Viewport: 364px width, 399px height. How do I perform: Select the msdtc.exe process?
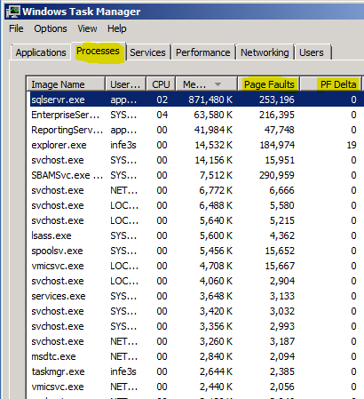(195, 356)
